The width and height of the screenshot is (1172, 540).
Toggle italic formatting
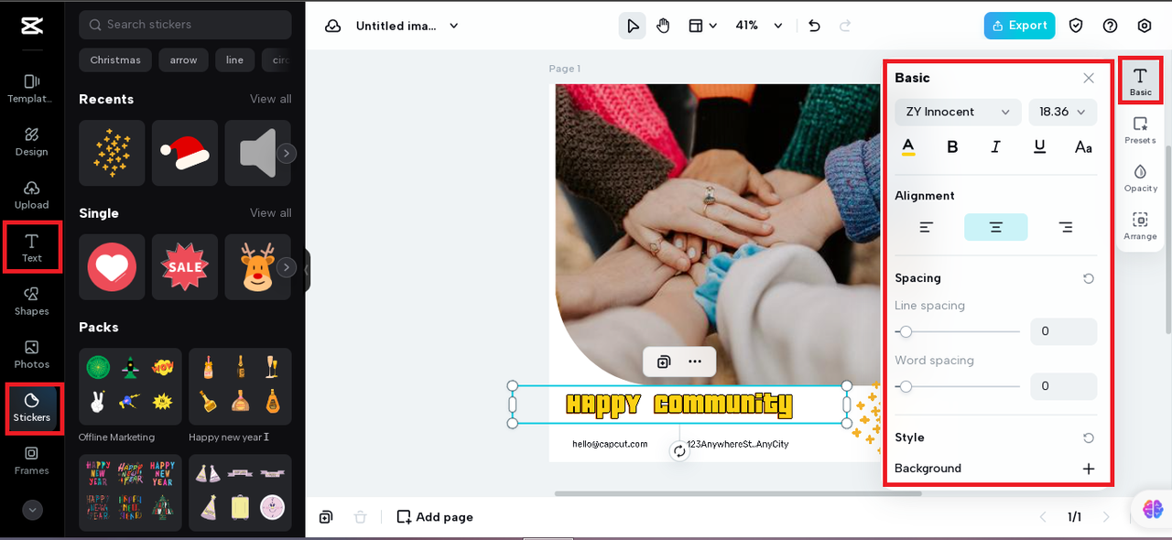point(996,146)
